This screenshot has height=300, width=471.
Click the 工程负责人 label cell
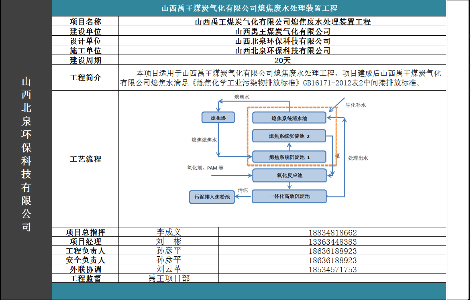pyautogui.click(x=85, y=251)
